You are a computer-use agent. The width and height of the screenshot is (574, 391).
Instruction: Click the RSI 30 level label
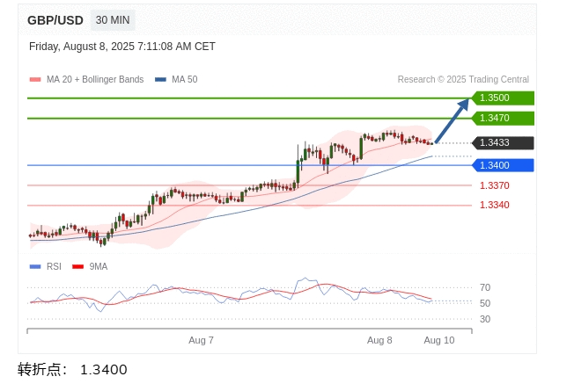coord(485,319)
